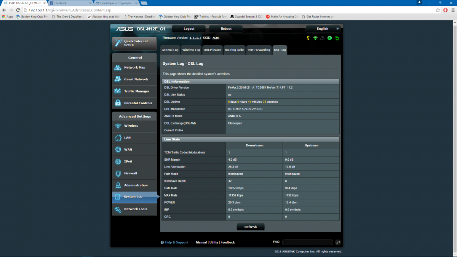Expand the English language dropdown
This screenshot has width=457, height=257.
click(324, 29)
